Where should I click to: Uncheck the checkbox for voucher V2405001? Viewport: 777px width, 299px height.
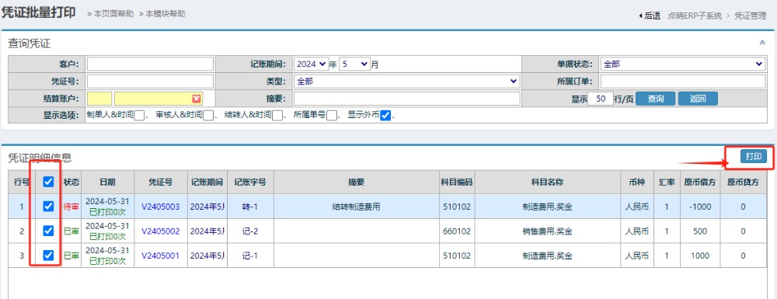(48, 256)
